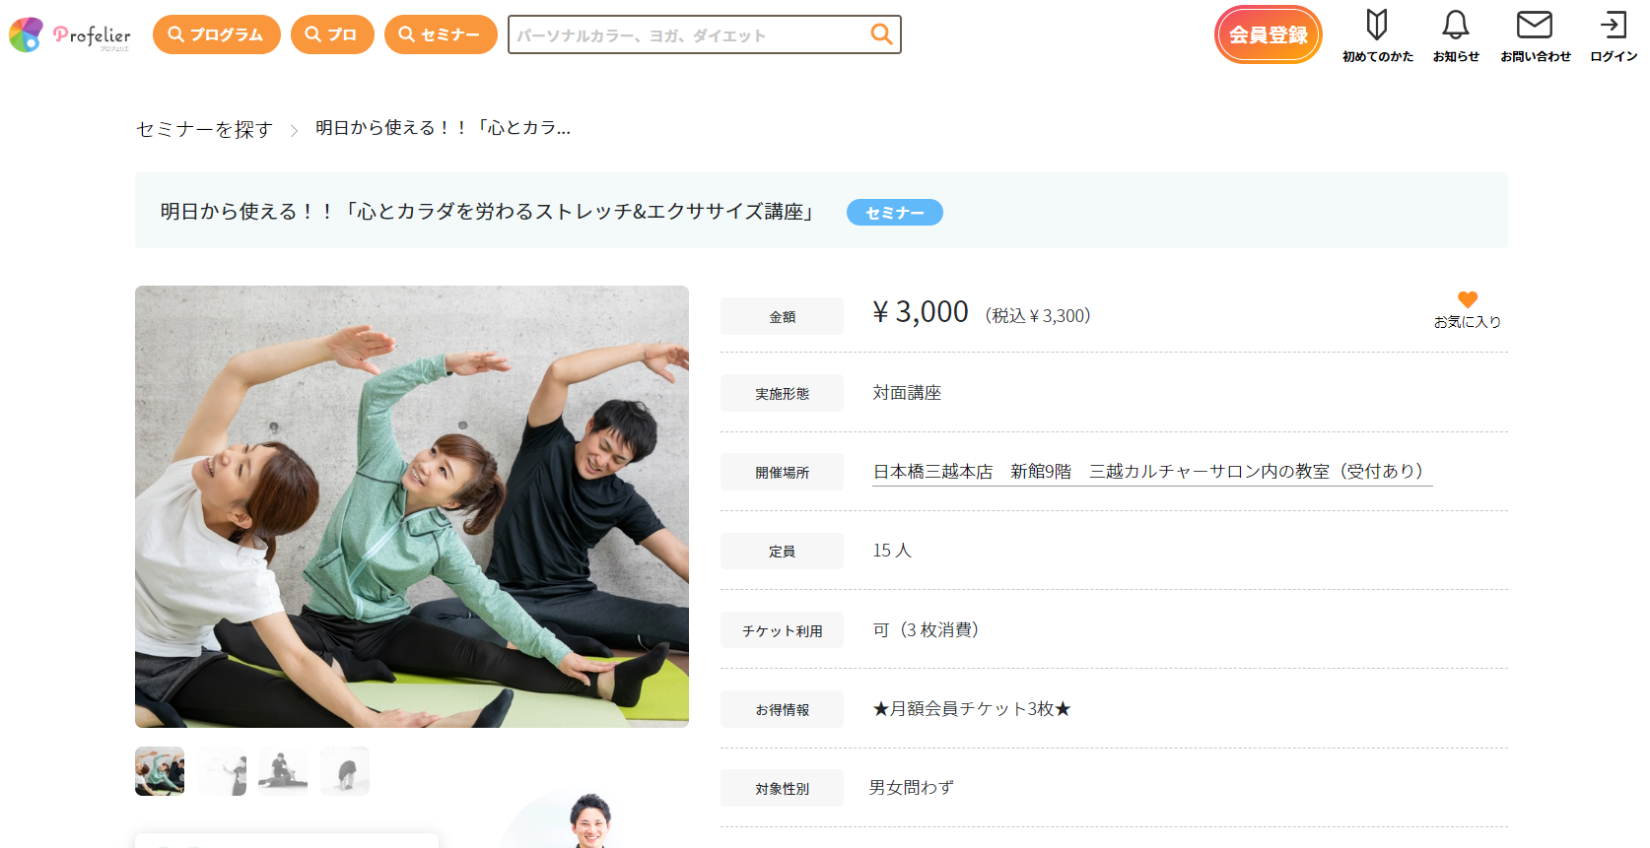This screenshot has width=1650, height=848.
Task: Open the プログラム search button
Action: (217, 34)
